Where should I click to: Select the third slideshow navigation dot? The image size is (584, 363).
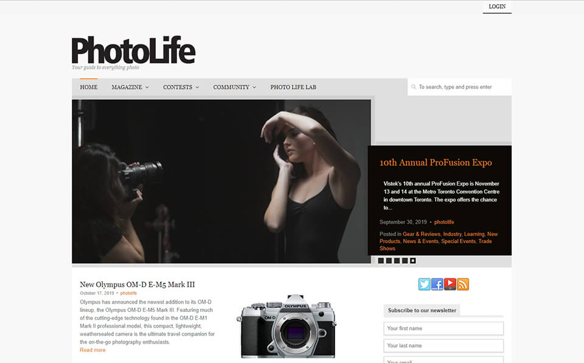tap(396, 260)
